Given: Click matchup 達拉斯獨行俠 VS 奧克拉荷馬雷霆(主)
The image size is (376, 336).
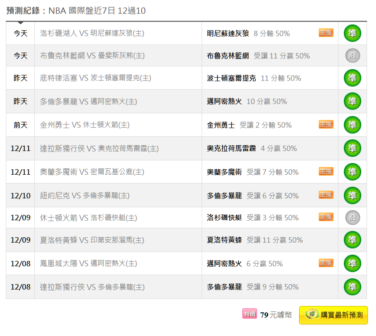Looking at the screenshot, I should pyautogui.click(x=99, y=148).
